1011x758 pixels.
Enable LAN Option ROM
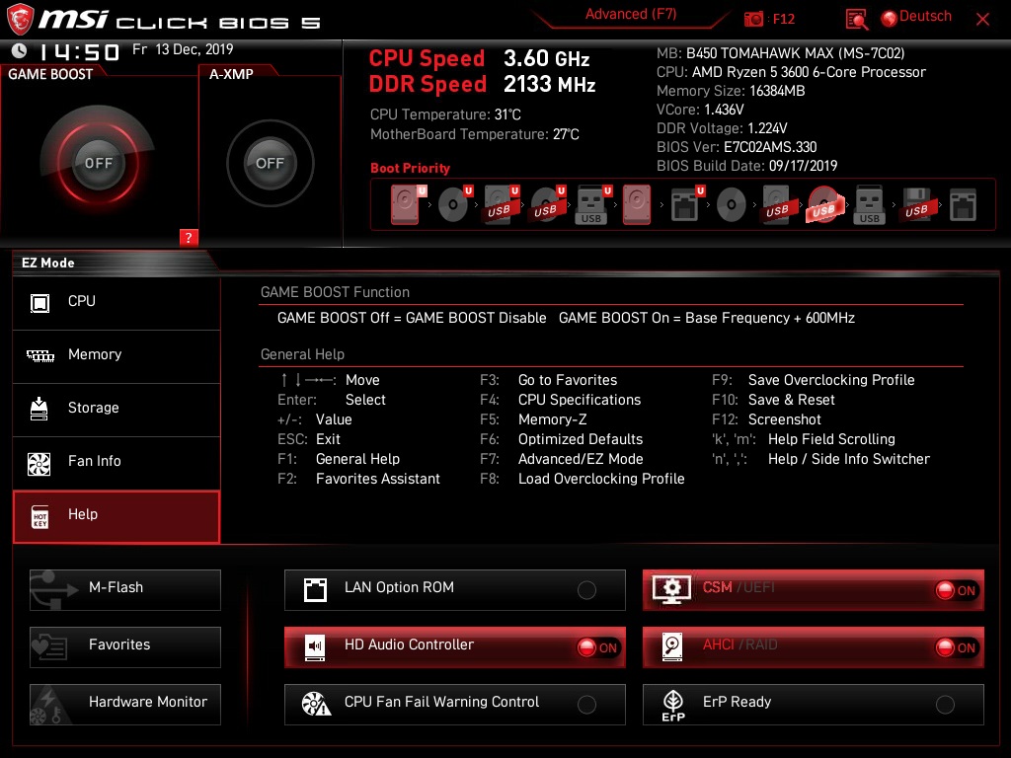(454, 590)
